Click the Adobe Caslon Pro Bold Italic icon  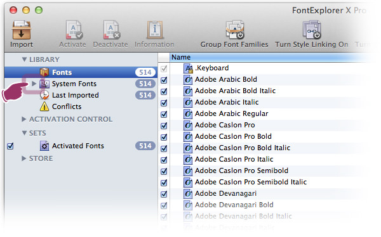point(187,148)
